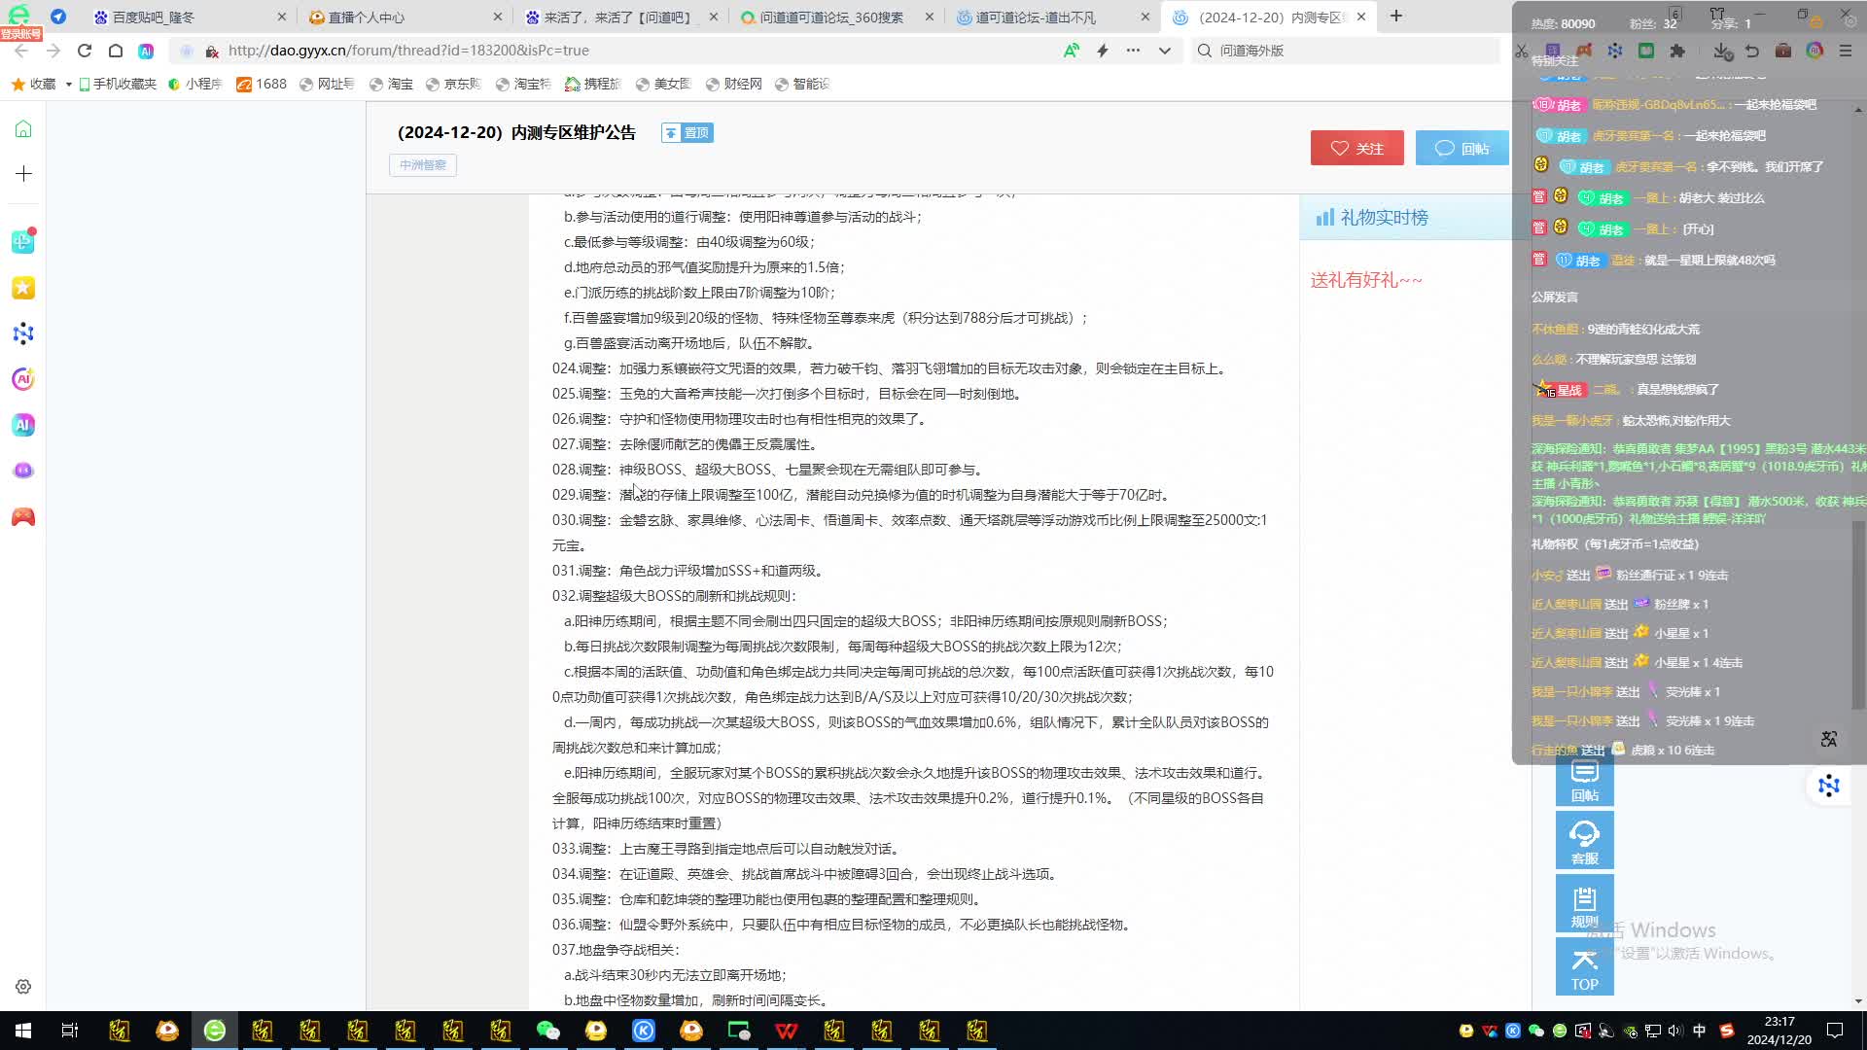
Task: Click the TOP button to scroll page up
Action: pos(1584,967)
